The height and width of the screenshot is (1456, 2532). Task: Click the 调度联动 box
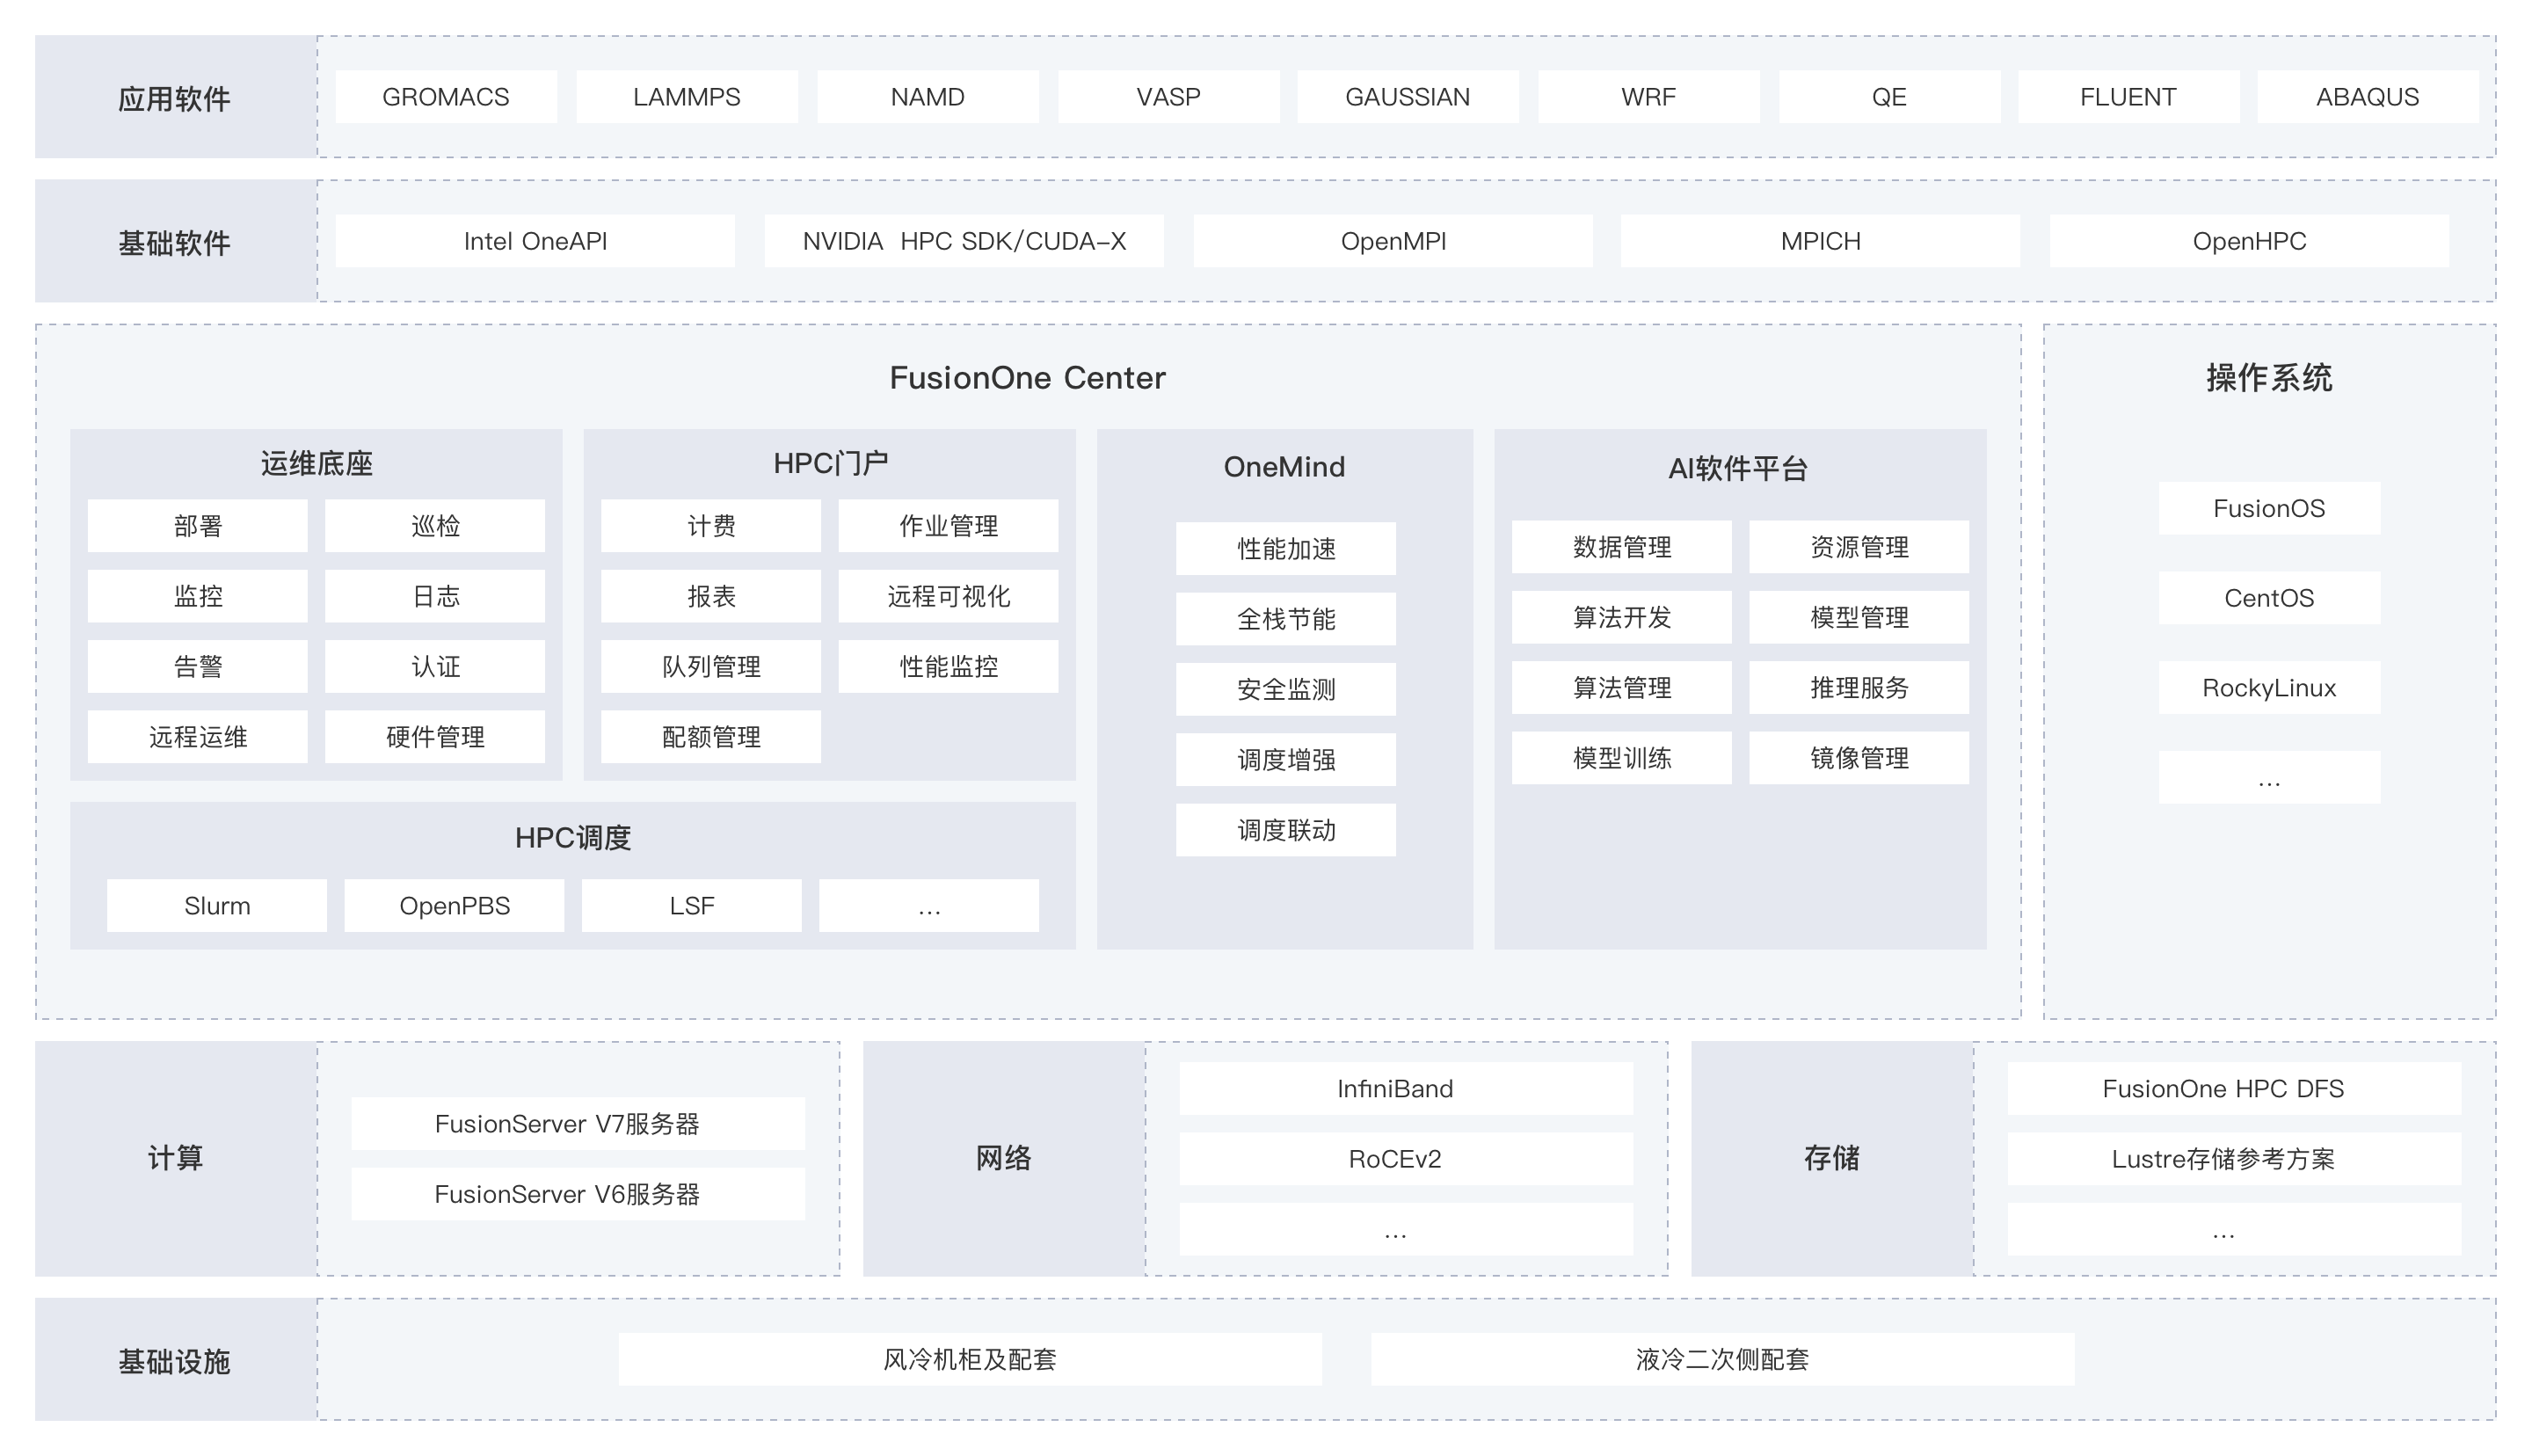[1285, 830]
